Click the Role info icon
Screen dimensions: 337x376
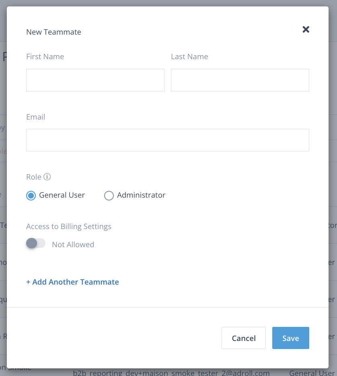pyautogui.click(x=47, y=177)
